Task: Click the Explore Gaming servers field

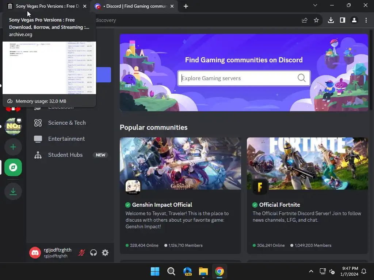Action: 244,78
